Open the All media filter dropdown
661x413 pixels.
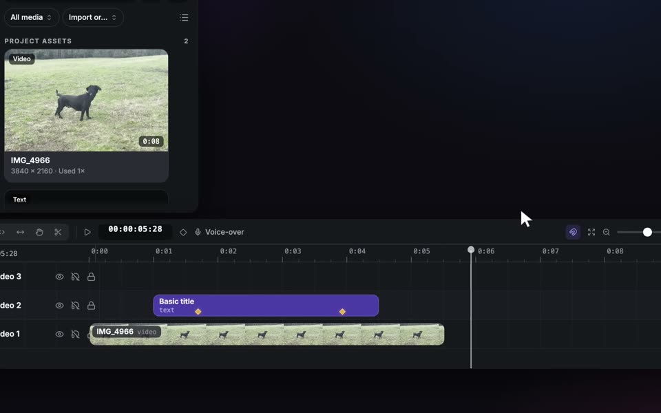pyautogui.click(x=31, y=17)
